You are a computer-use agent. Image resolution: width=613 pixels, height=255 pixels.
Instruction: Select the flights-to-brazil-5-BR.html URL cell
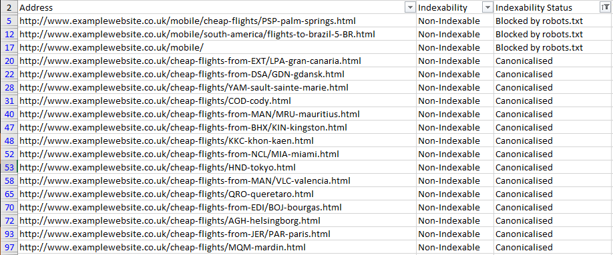point(217,35)
